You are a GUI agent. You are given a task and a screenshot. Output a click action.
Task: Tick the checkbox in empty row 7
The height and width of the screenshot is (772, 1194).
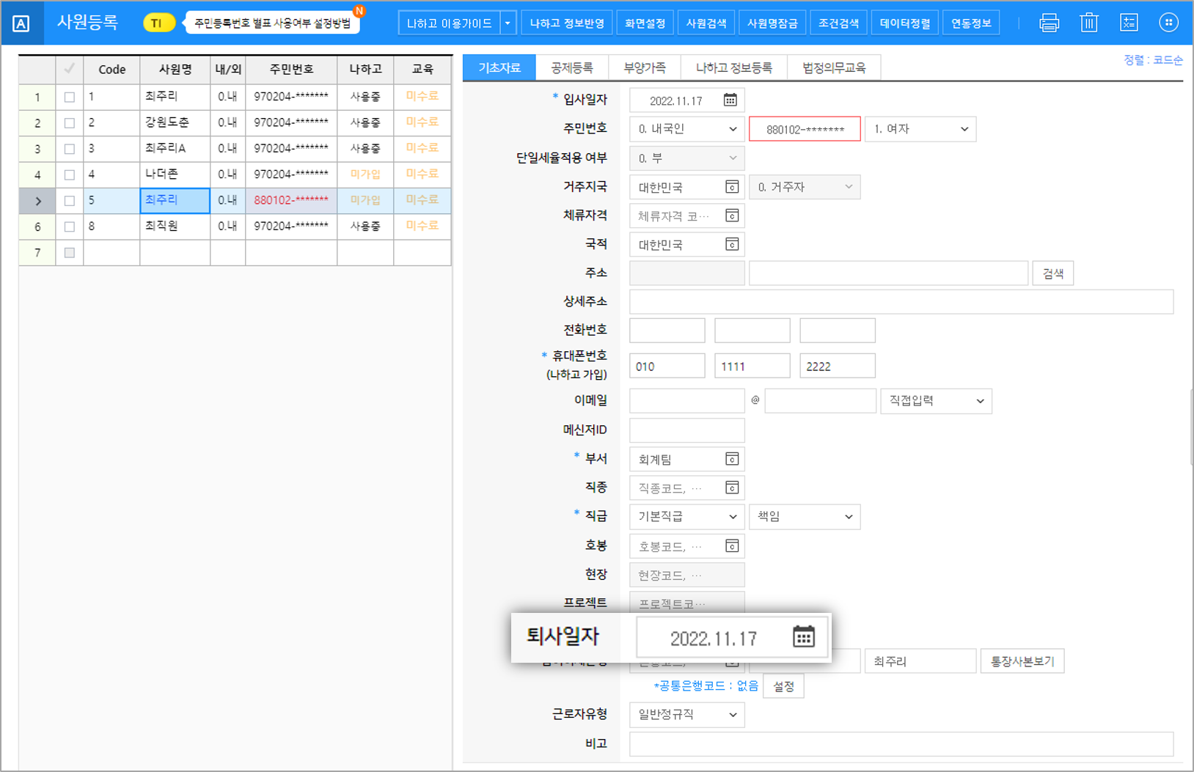[70, 253]
